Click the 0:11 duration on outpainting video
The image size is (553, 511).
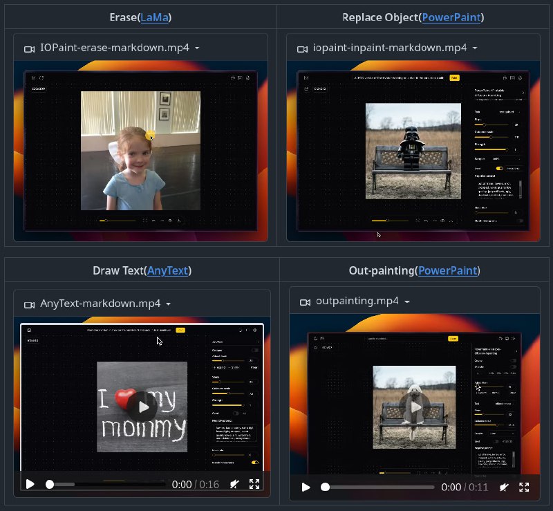(478, 487)
